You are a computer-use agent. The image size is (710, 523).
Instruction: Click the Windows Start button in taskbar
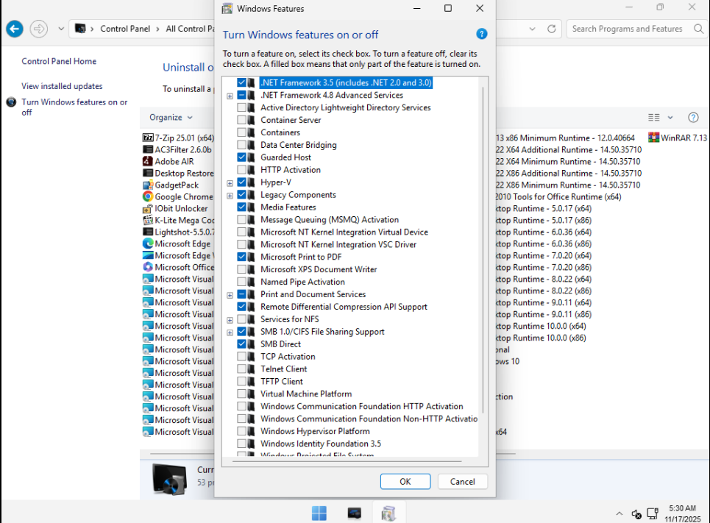(x=319, y=513)
